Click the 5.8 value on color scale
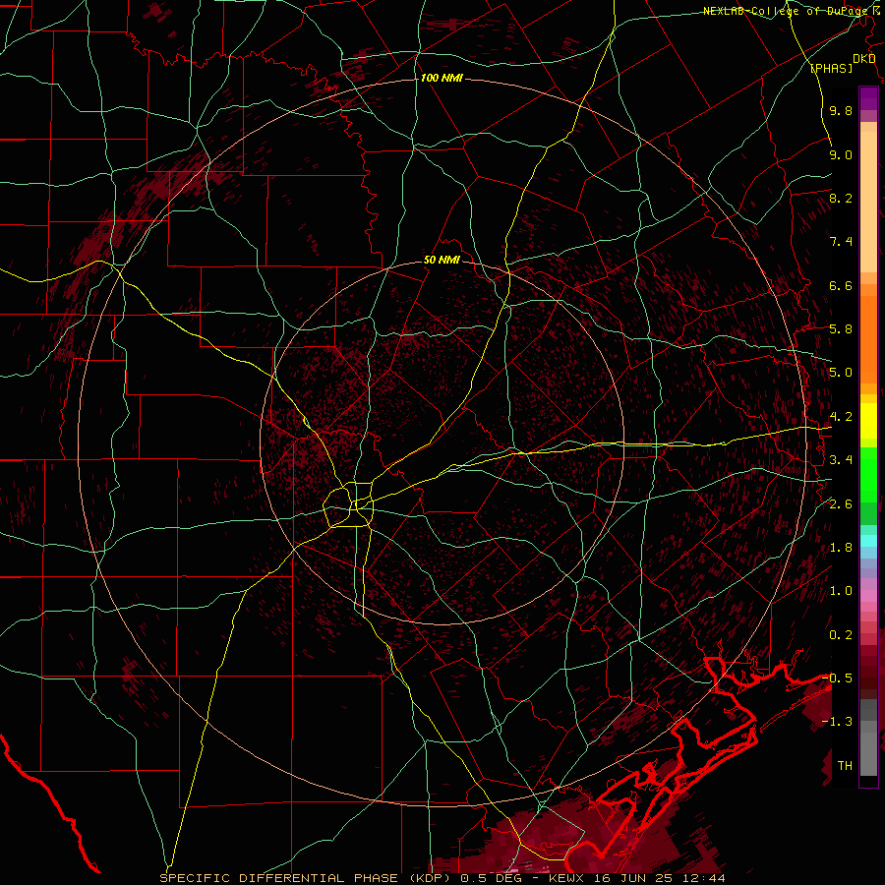 (841, 329)
